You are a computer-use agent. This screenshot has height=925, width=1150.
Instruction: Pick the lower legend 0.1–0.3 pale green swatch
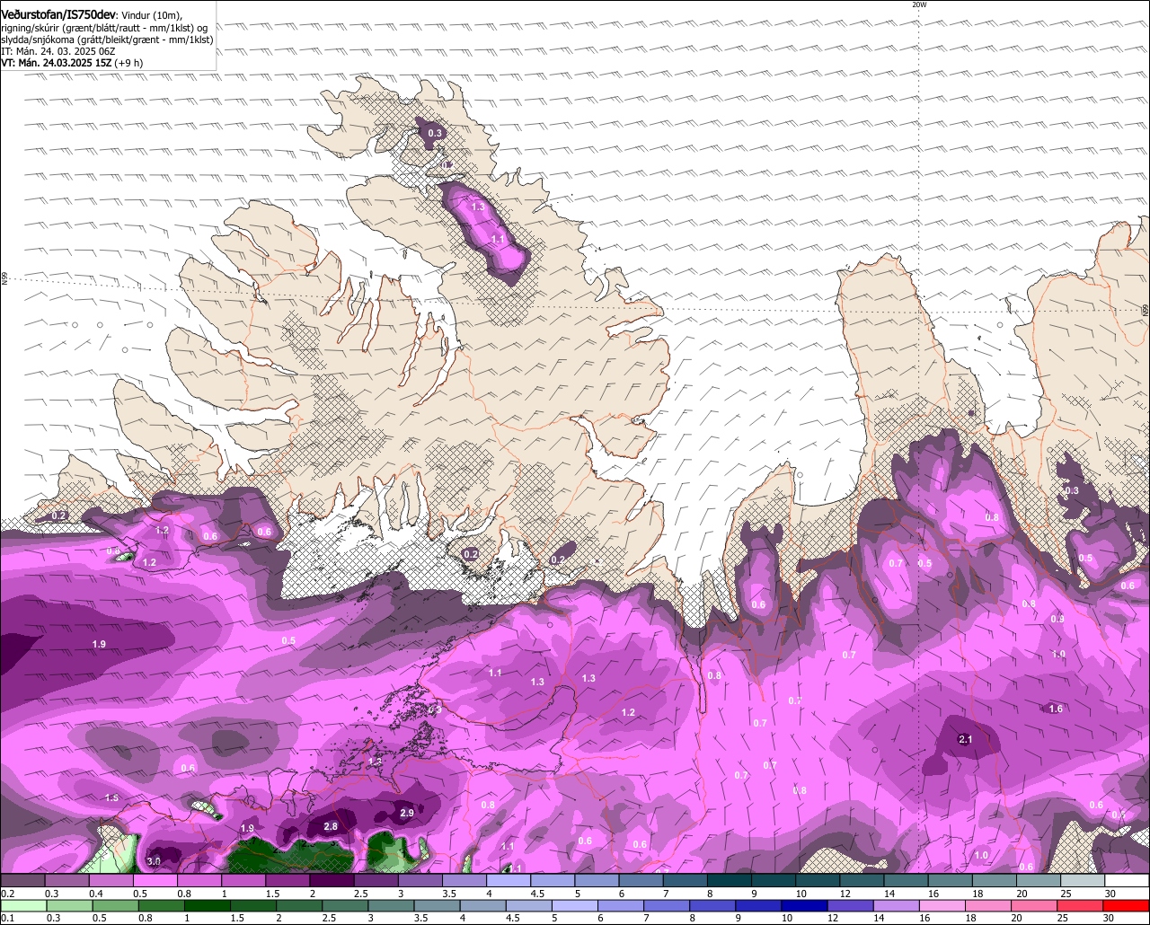(x=22, y=904)
